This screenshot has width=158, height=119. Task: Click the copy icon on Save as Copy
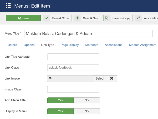[x=107, y=18]
